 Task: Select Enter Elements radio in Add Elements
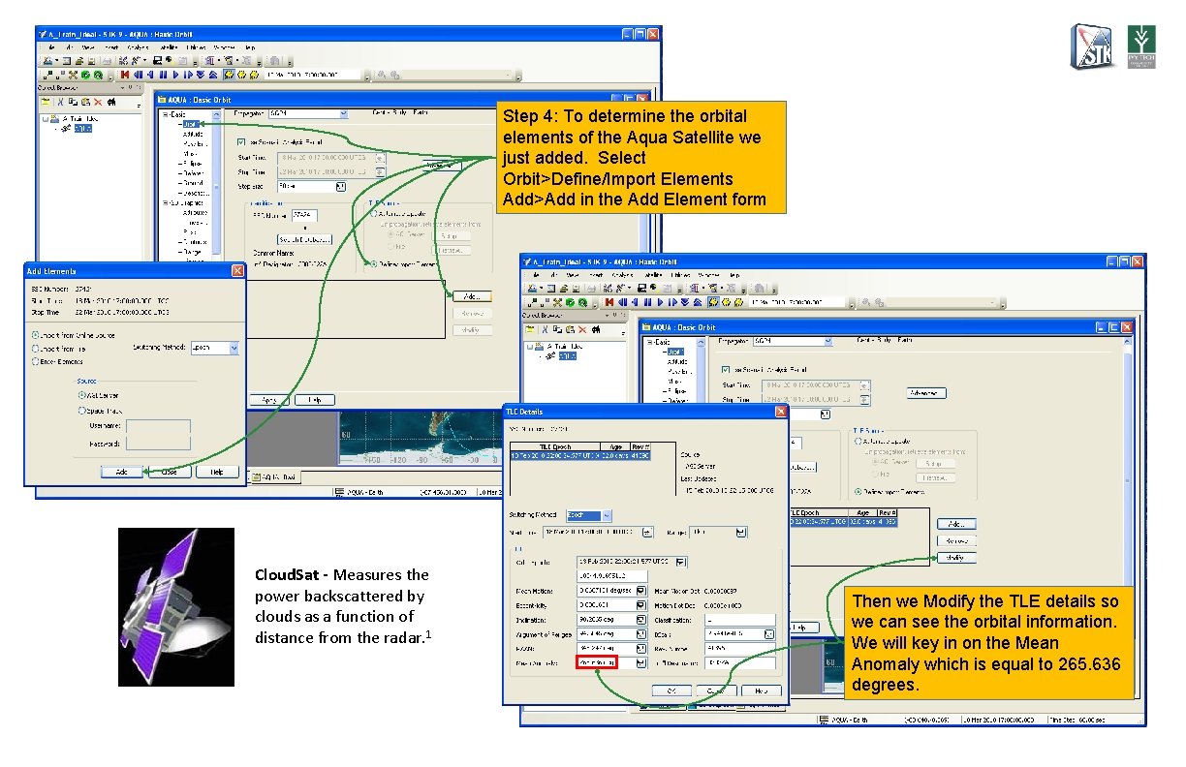[36, 361]
